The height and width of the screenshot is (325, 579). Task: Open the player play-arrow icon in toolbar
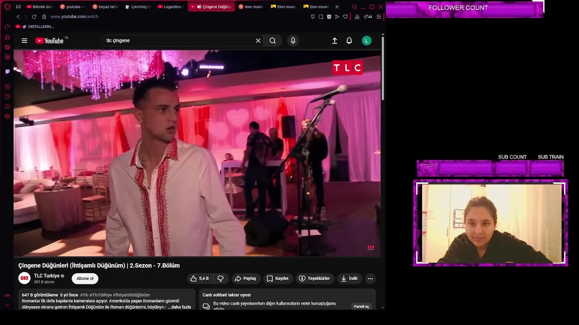pos(337,17)
